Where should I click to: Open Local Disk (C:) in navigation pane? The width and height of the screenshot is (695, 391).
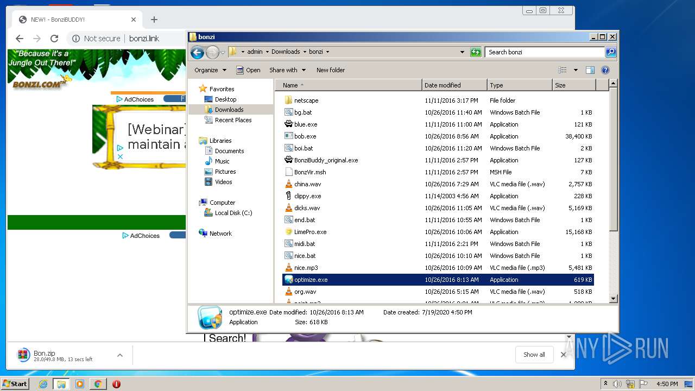pyautogui.click(x=233, y=213)
